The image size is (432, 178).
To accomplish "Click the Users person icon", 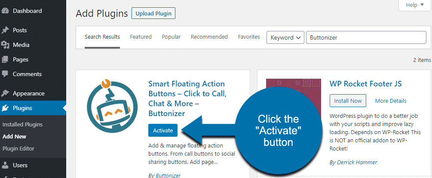I will 5,166.
